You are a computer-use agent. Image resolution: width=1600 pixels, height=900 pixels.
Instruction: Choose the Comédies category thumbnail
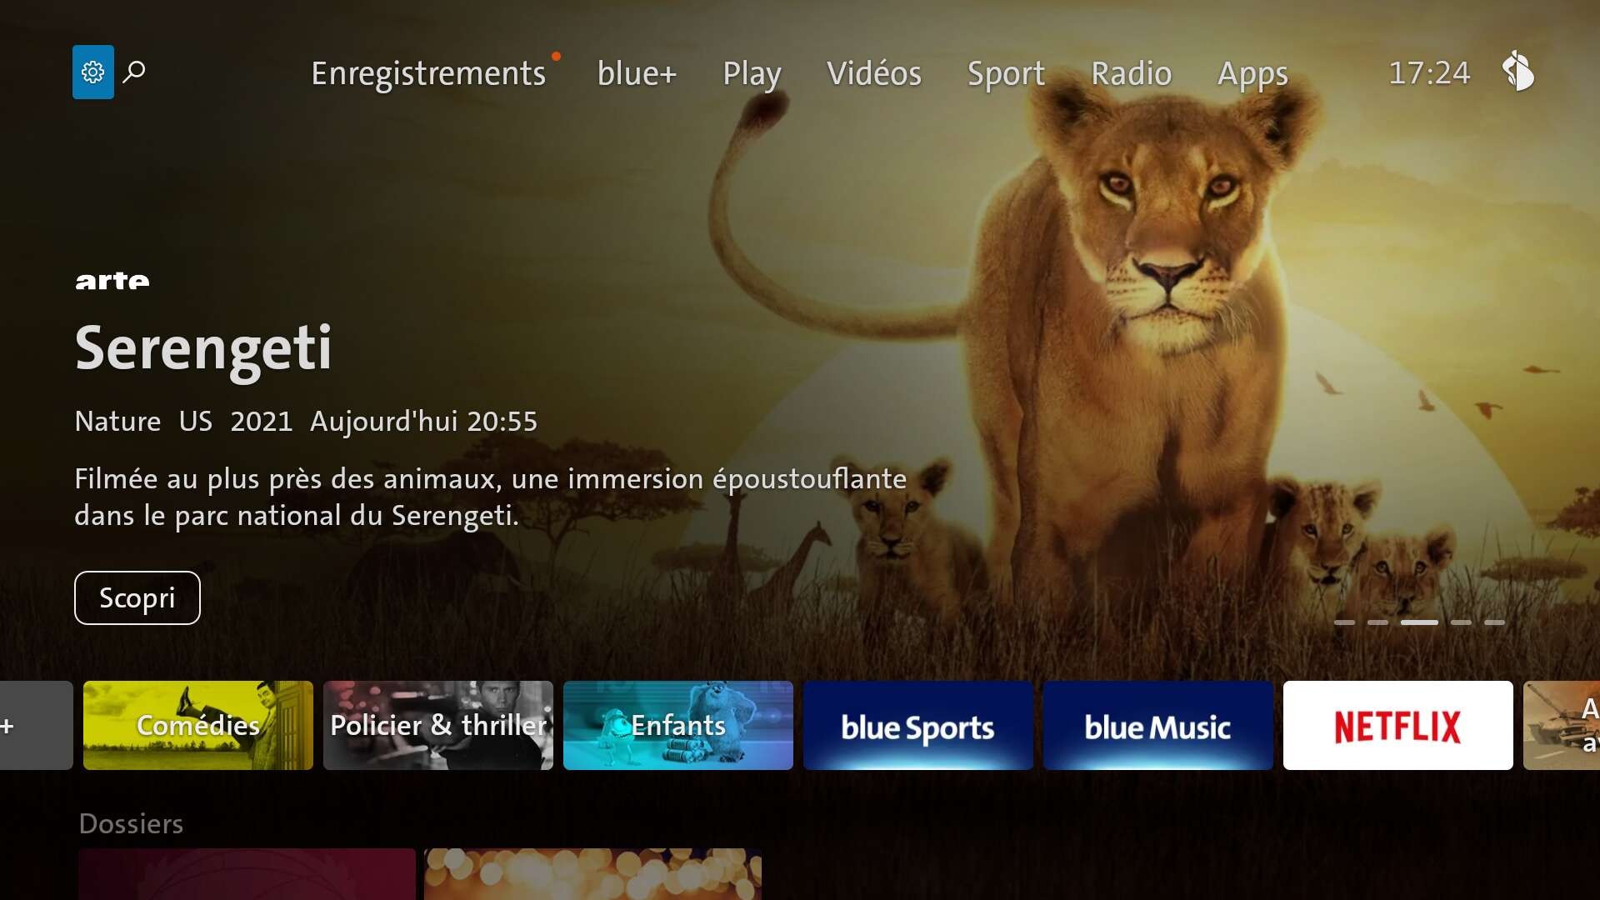pyautogui.click(x=198, y=725)
